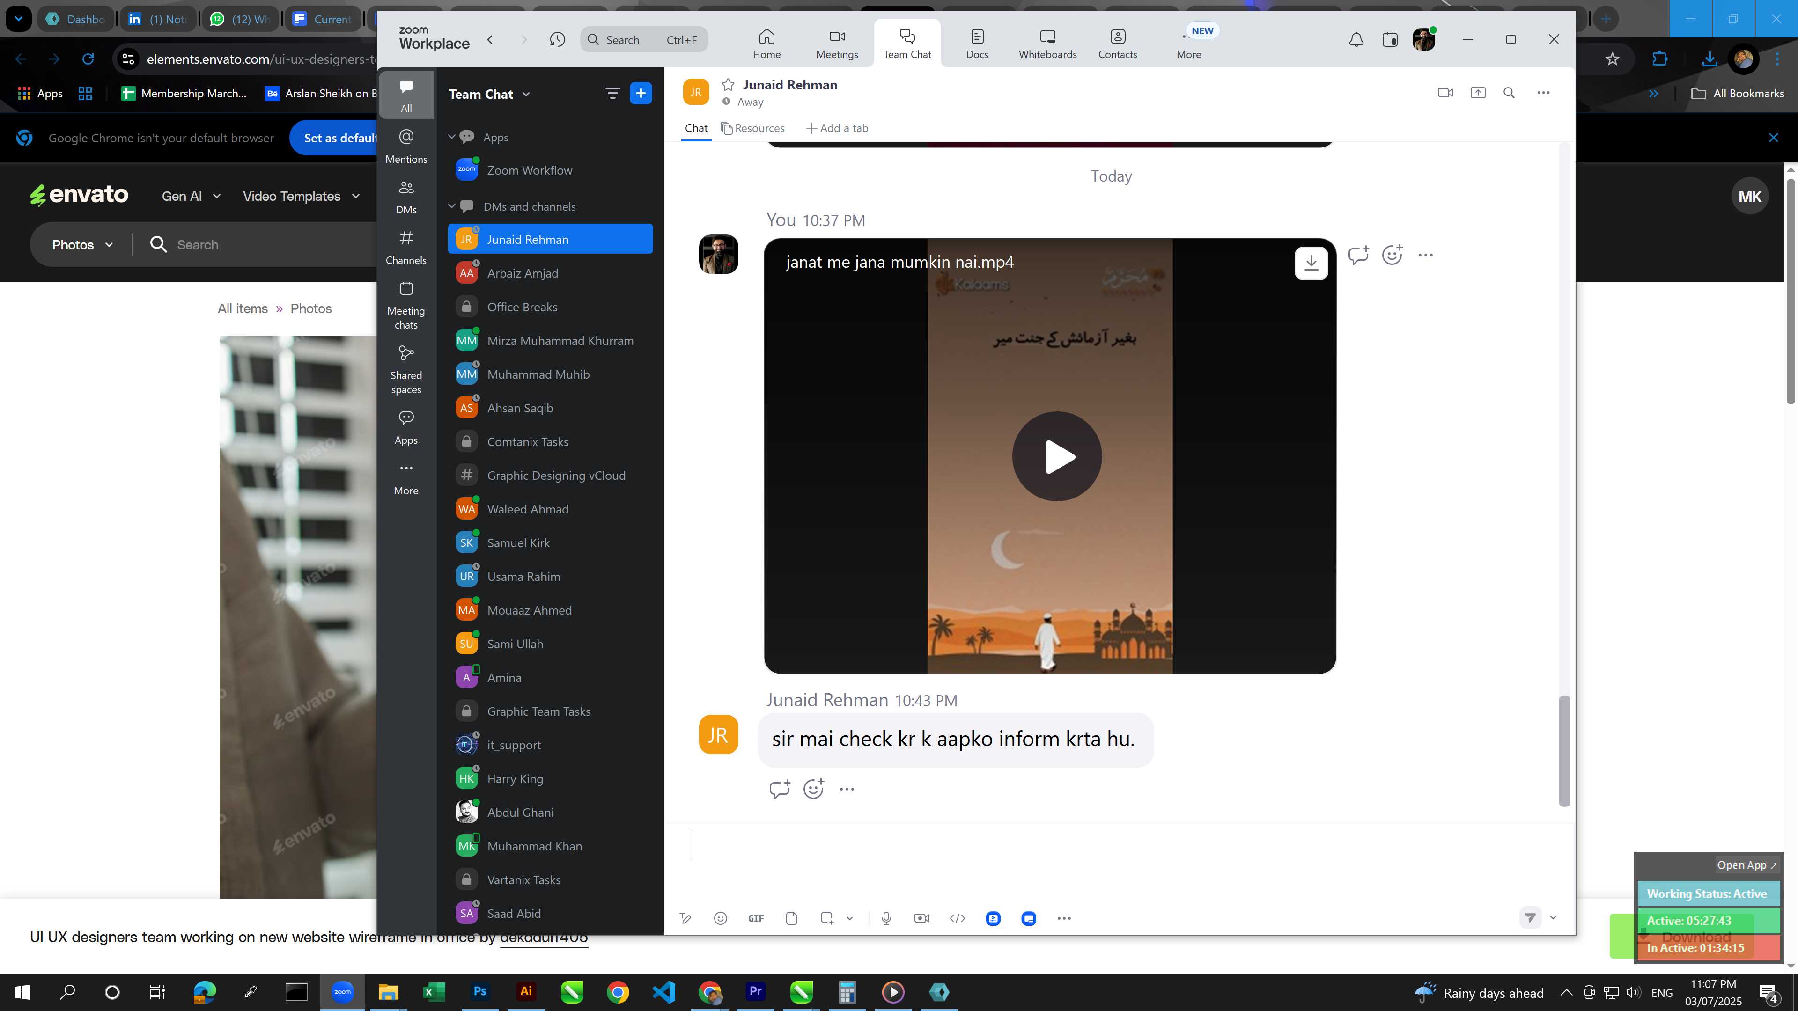Reply in thread to Junaid's text message

[x=779, y=788]
